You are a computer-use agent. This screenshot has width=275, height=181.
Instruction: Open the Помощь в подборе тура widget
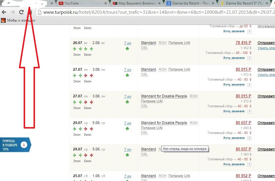click(16, 145)
